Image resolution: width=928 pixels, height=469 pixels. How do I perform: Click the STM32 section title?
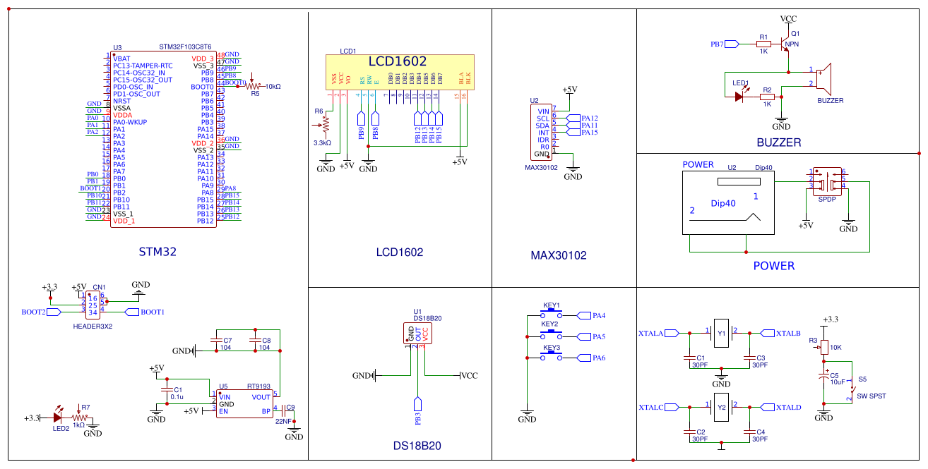(x=157, y=251)
